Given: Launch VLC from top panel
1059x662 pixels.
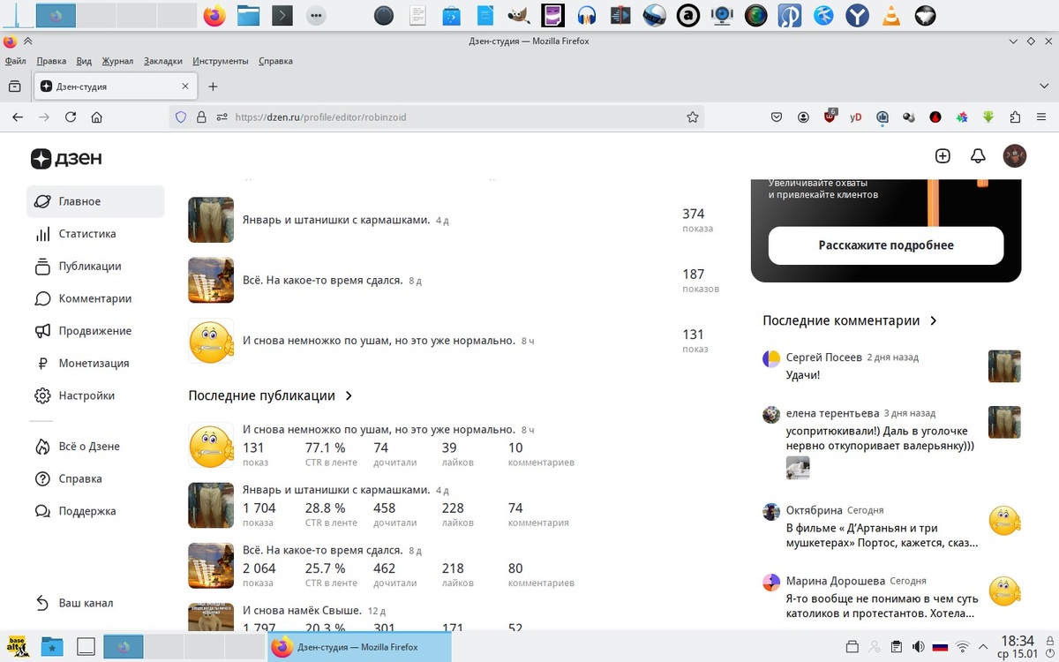Looking at the screenshot, I should pyautogui.click(x=890, y=15).
